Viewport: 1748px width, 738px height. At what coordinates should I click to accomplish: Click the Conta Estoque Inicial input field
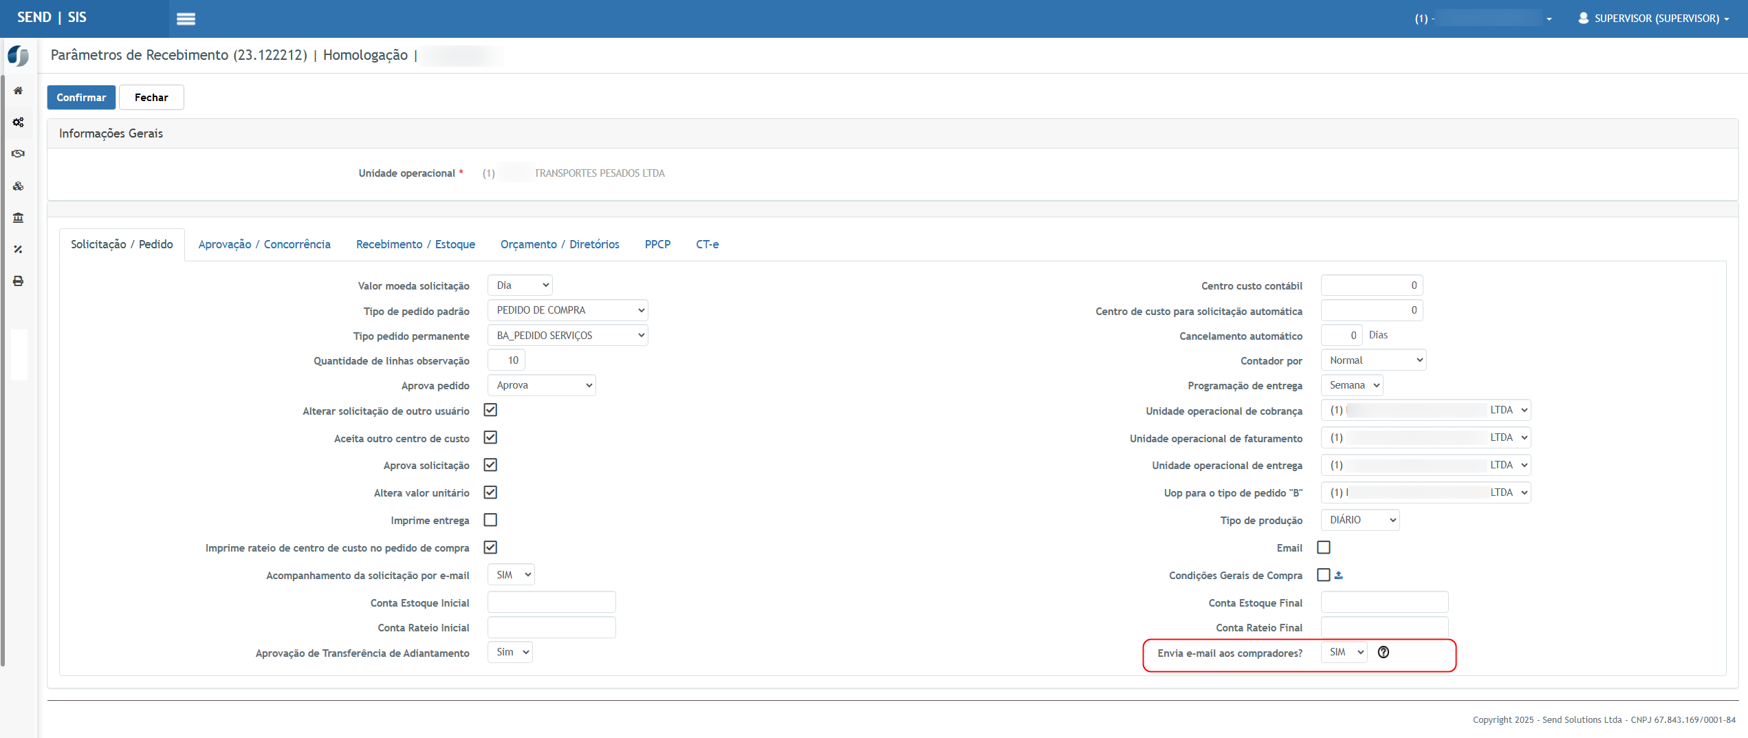pyautogui.click(x=551, y=603)
